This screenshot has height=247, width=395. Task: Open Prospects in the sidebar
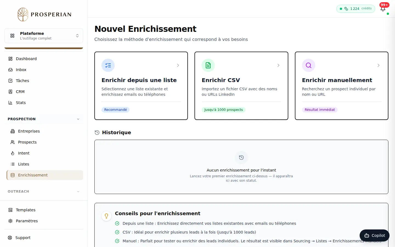tap(45, 142)
